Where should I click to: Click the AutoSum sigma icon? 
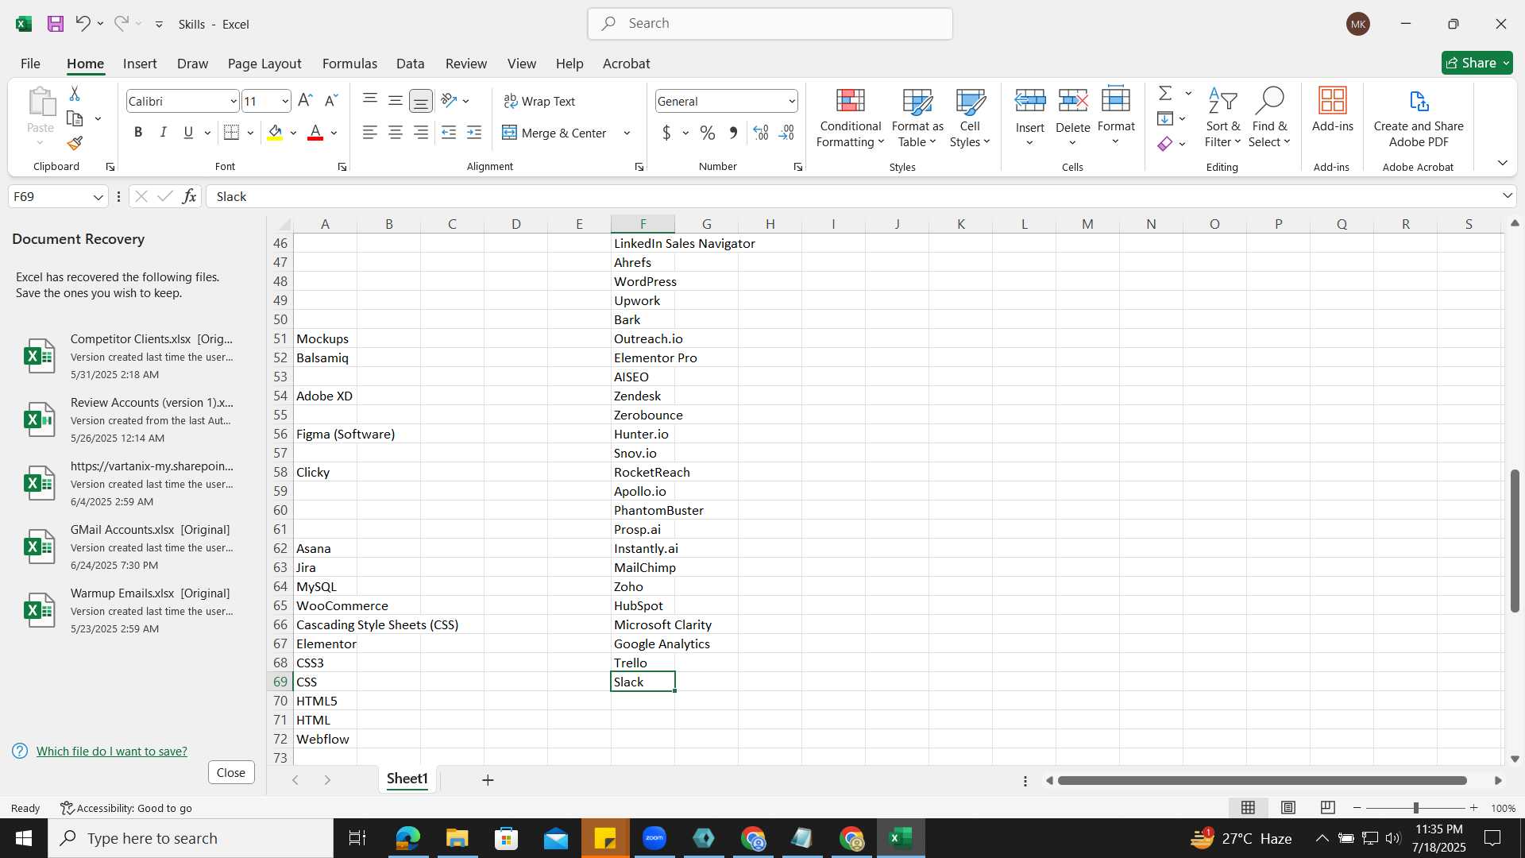[x=1165, y=94]
